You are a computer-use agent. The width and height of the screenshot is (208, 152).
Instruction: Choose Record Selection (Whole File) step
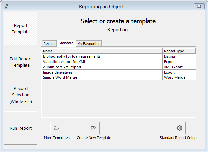point(21,95)
